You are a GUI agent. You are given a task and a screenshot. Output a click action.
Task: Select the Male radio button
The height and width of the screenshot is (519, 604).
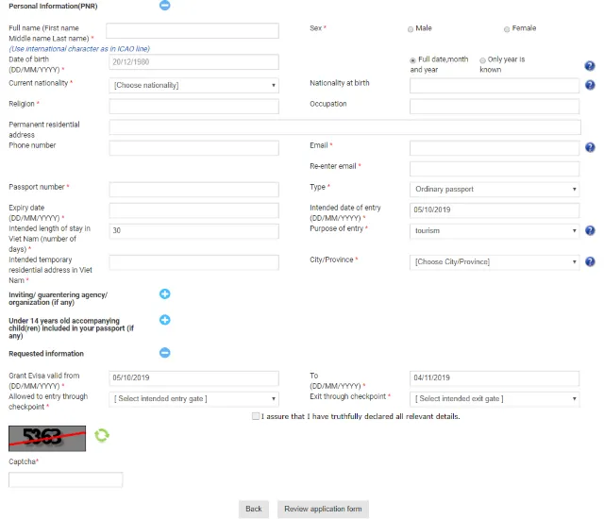[x=411, y=29]
